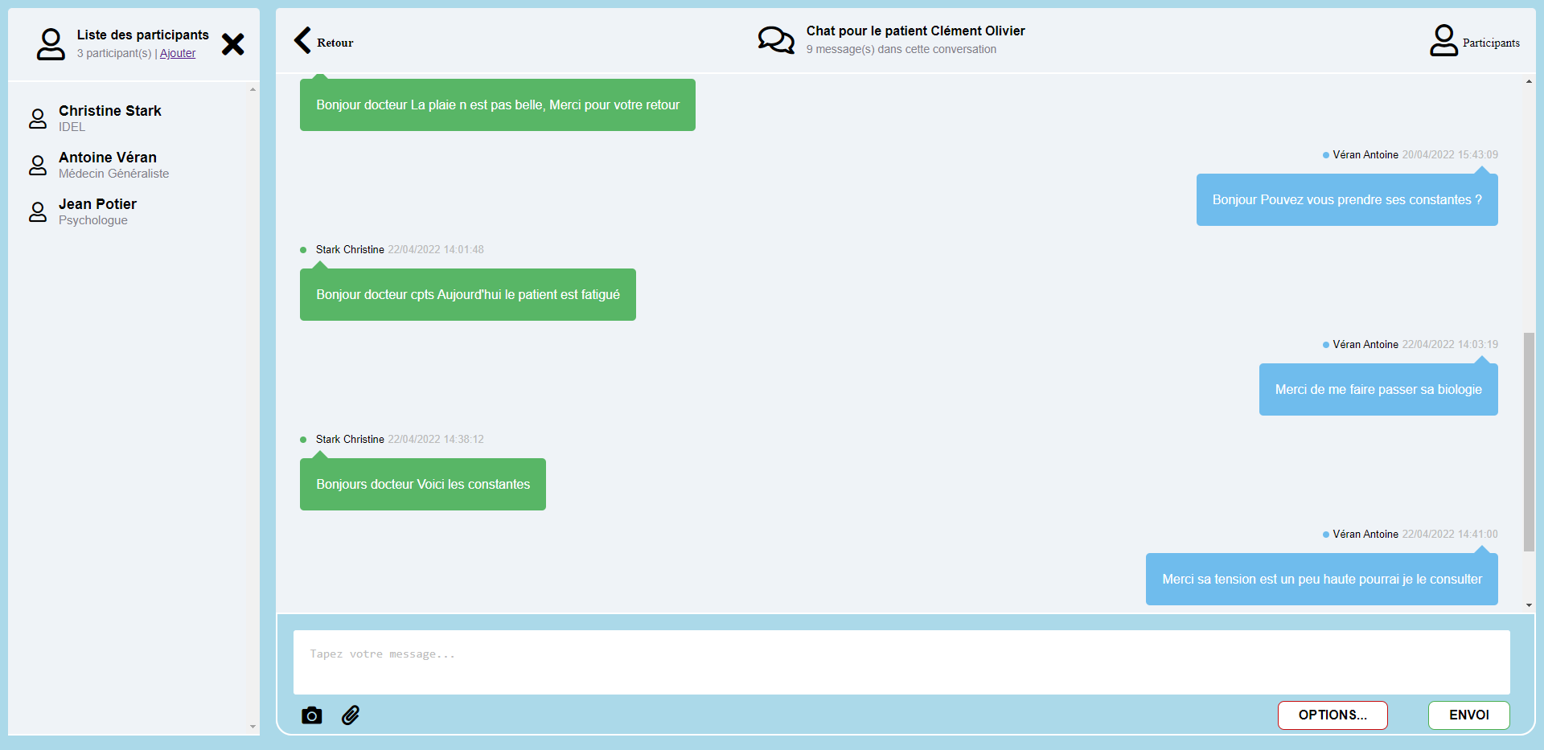This screenshot has height=750, width=1544.
Task: Click the camera icon to take photo
Action: [x=312, y=715]
